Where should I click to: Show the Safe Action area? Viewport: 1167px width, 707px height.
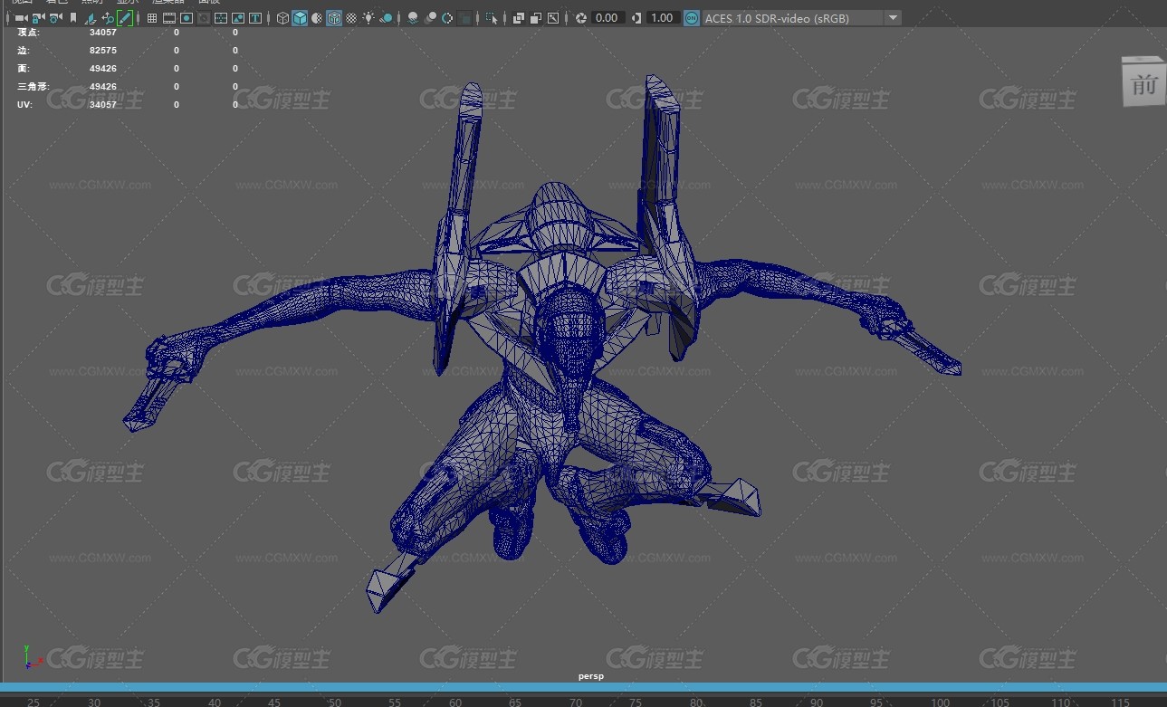[238, 18]
